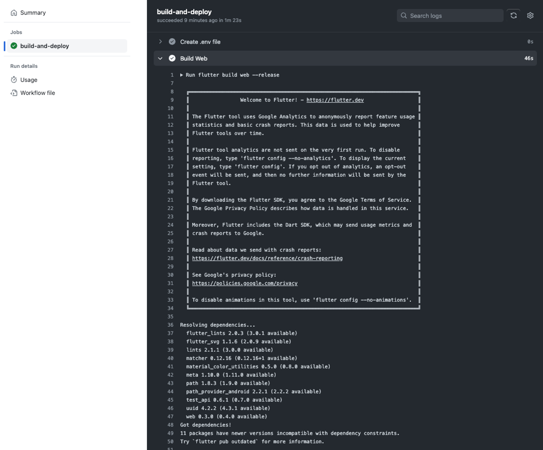Click the refresh logs icon
Viewport: 543px width, 450px height.
click(x=513, y=16)
